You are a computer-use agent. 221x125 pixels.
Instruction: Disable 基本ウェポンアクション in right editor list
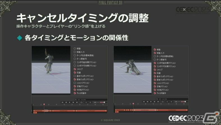coord(155,76)
